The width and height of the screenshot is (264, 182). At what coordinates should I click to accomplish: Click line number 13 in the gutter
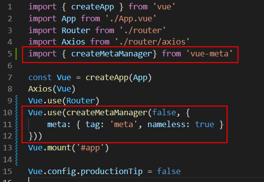(7, 148)
